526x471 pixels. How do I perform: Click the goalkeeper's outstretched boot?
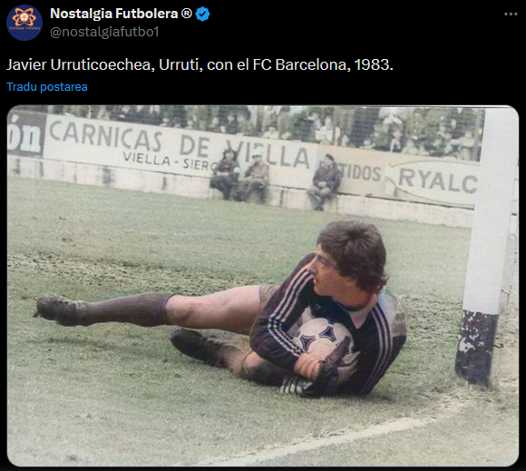point(61,310)
